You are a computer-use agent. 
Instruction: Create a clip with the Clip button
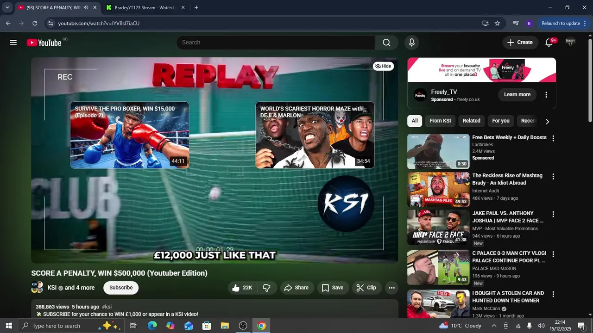[366, 288]
